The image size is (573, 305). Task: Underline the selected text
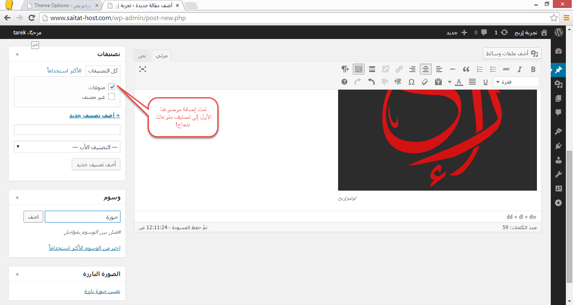pyautogui.click(x=485, y=82)
